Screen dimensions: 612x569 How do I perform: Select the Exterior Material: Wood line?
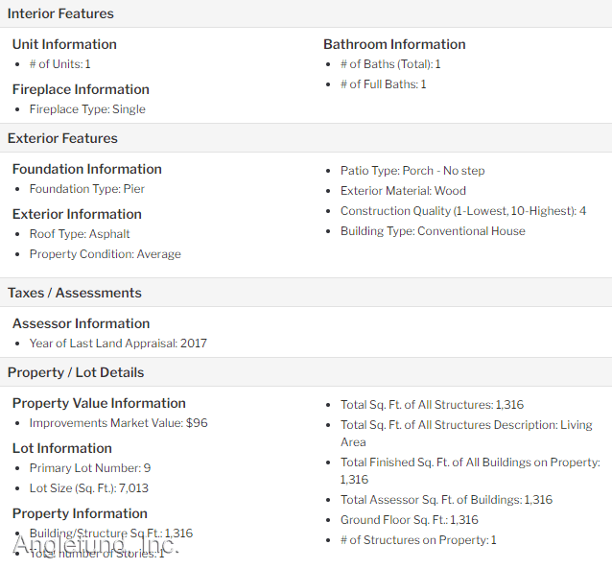(403, 191)
